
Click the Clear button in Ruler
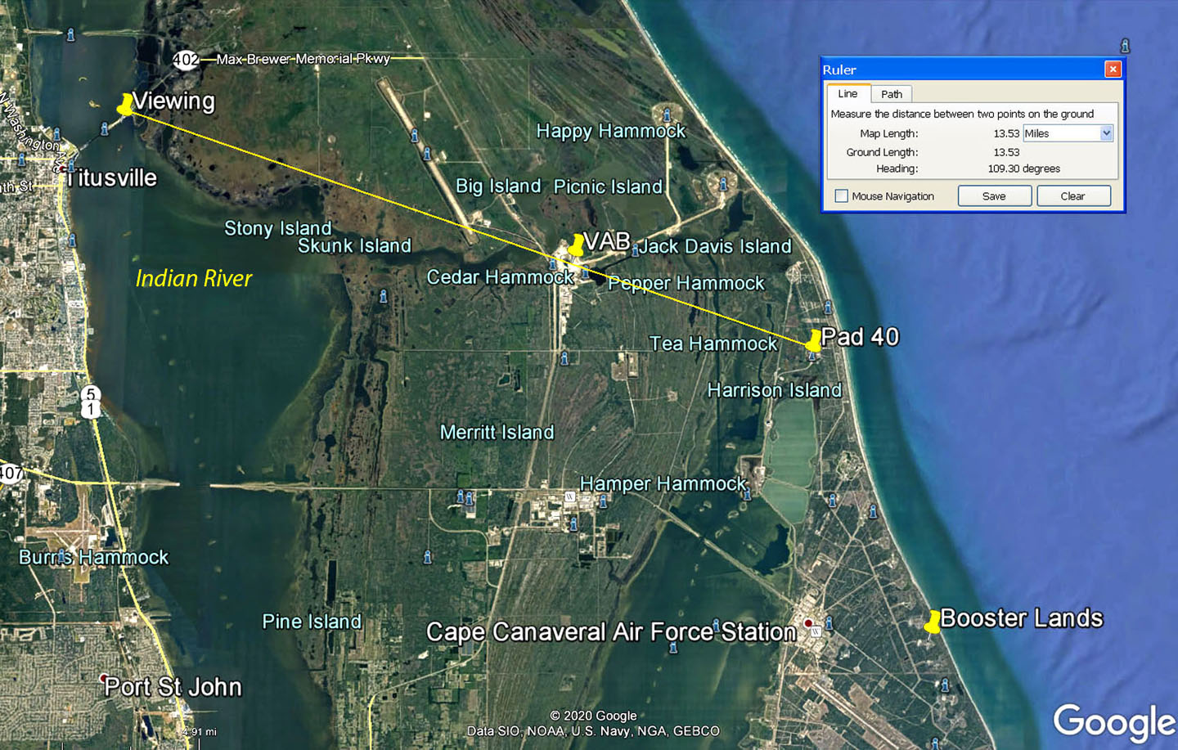click(1072, 196)
